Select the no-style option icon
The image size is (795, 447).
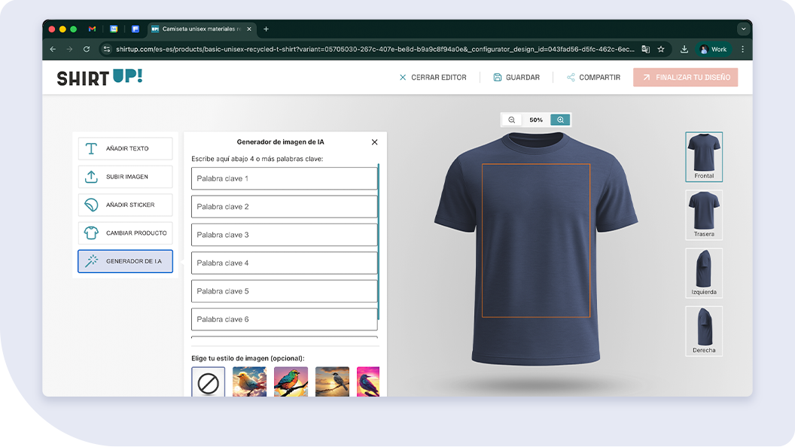click(208, 382)
